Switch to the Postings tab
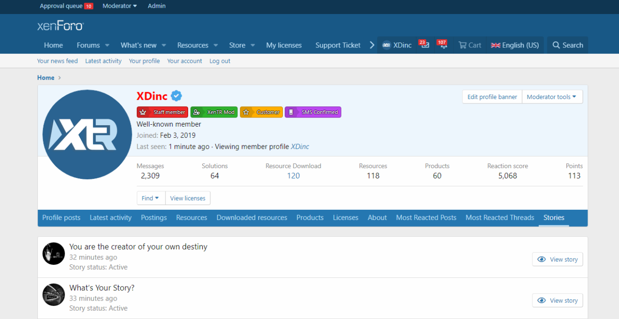The height and width of the screenshot is (319, 619). coord(154,217)
